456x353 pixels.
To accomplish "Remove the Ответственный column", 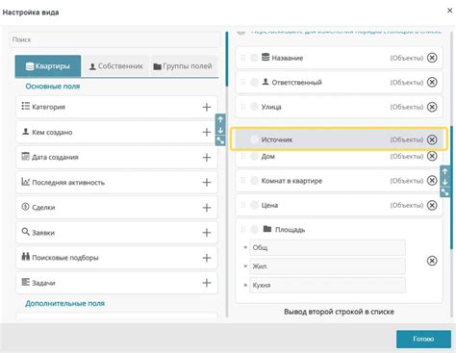I will (x=432, y=83).
